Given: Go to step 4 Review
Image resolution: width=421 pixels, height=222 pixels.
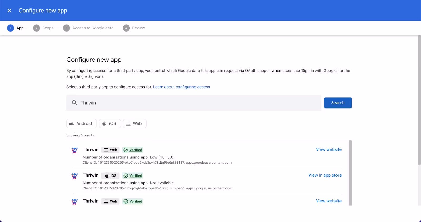Looking at the screenshot, I should click(x=134, y=28).
